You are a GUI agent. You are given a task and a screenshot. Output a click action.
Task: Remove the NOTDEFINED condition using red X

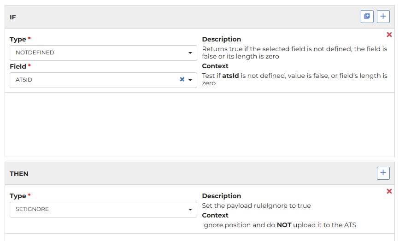click(x=389, y=35)
